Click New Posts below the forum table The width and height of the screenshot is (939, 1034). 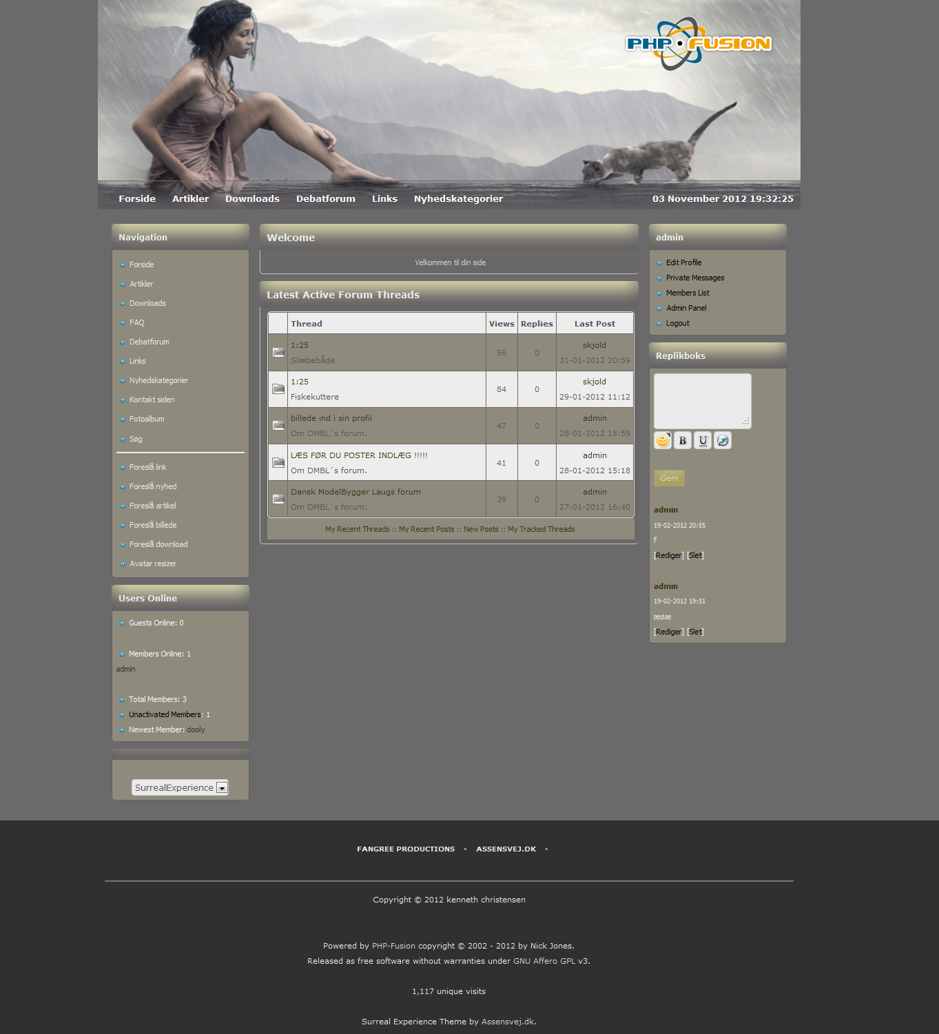(481, 529)
